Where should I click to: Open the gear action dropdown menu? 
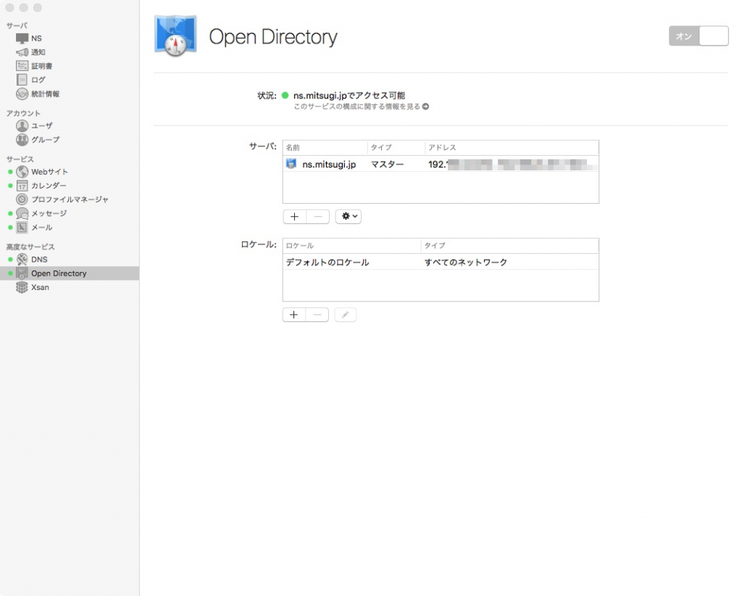[349, 216]
